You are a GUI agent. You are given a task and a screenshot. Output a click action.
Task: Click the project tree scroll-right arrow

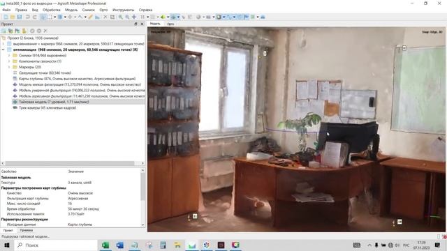(x=142, y=163)
